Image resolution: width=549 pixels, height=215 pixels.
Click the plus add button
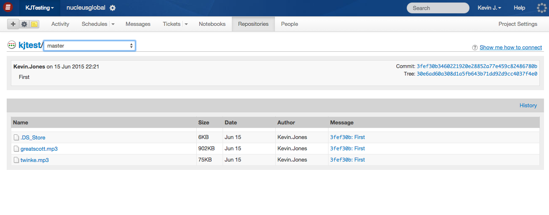(x=13, y=24)
